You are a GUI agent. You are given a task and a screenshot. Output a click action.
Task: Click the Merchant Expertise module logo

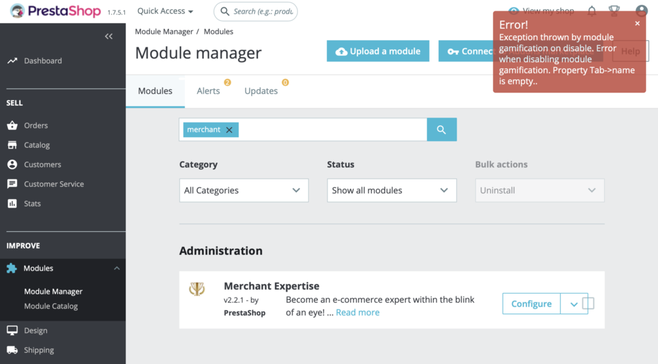[197, 288]
